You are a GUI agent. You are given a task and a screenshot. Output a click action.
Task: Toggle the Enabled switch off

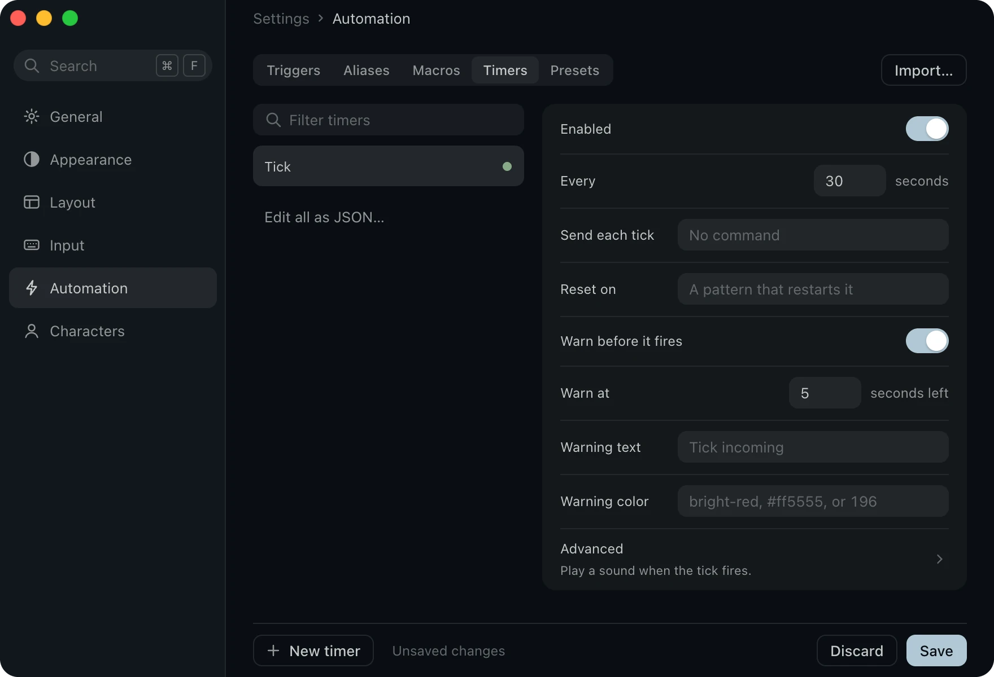927,129
